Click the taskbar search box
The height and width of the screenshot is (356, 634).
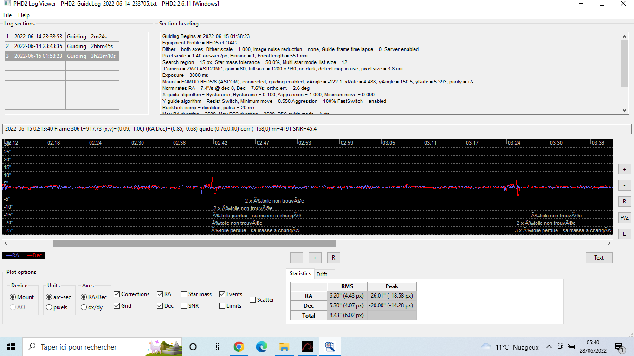103,347
